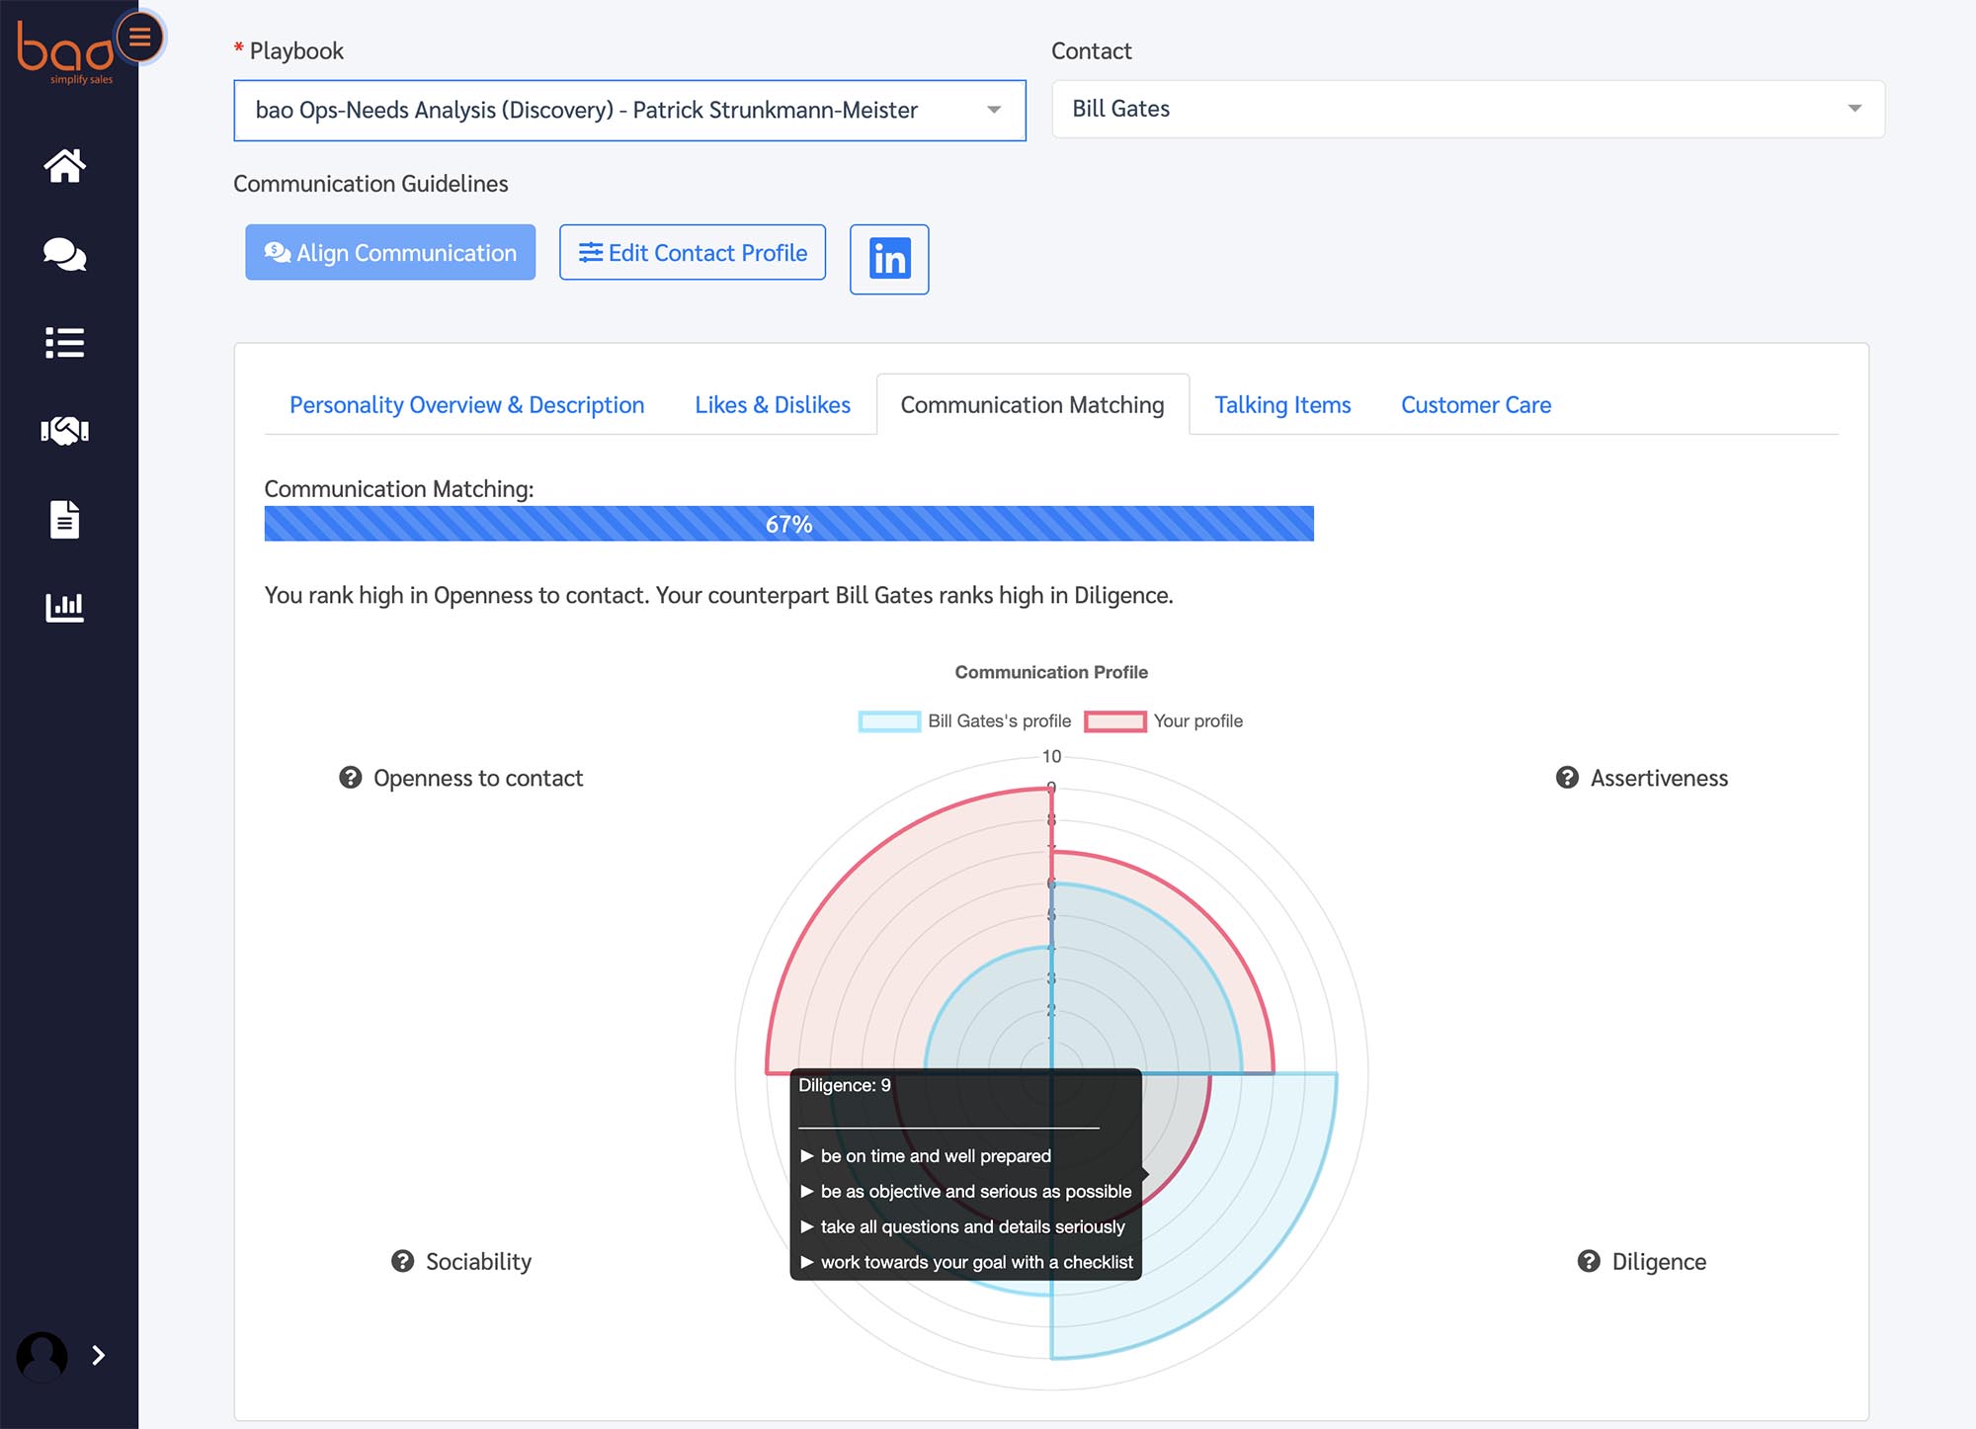Go to Home via house icon
This screenshot has width=1976, height=1429.
click(x=65, y=166)
